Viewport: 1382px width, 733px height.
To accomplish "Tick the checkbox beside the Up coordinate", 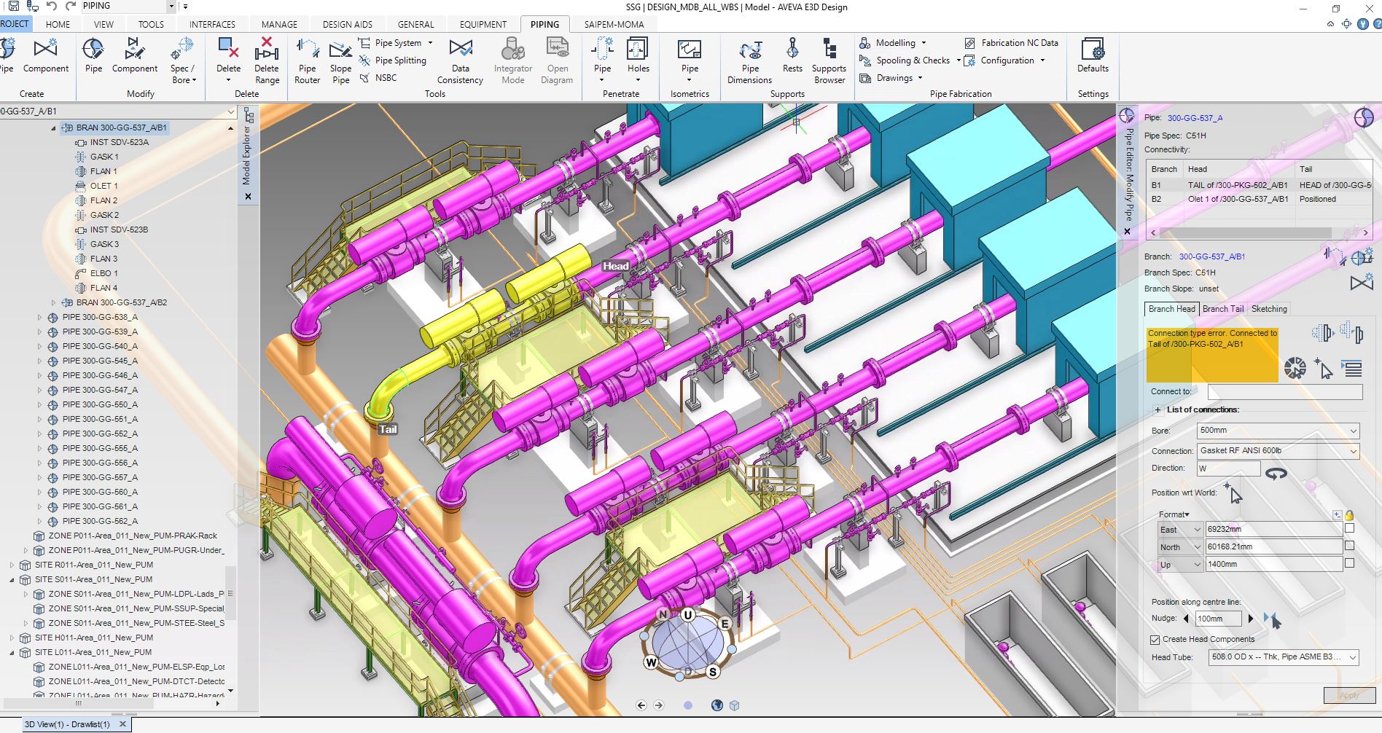I will click(x=1349, y=563).
